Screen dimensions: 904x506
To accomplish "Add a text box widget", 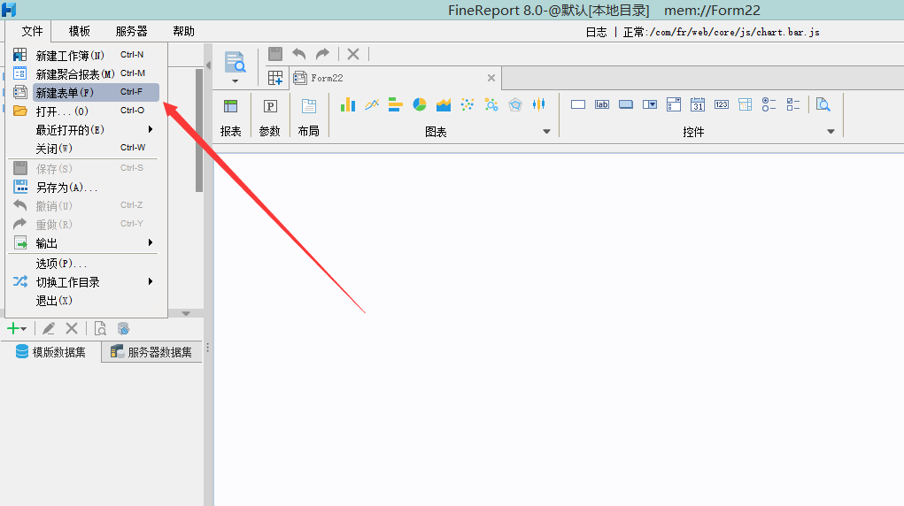I will point(577,104).
